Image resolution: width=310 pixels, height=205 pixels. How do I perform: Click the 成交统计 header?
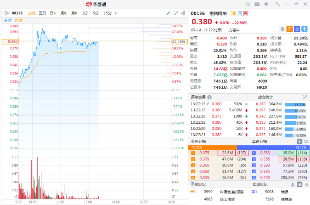pos(265,97)
